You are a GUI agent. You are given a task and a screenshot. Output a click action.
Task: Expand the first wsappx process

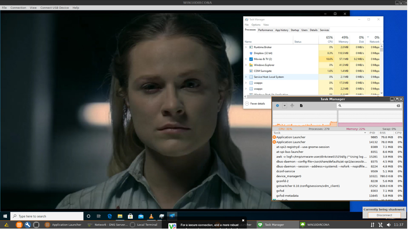(x=246, y=83)
